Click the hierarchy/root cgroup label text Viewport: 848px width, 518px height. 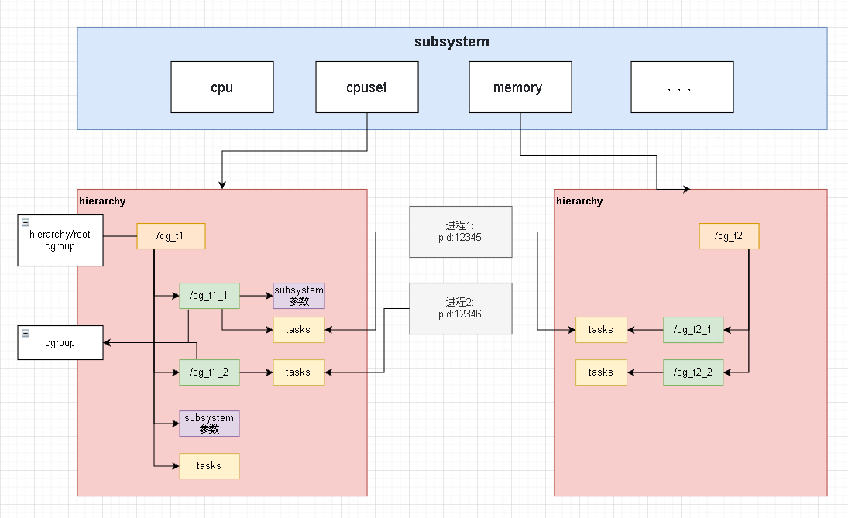pyautogui.click(x=60, y=240)
